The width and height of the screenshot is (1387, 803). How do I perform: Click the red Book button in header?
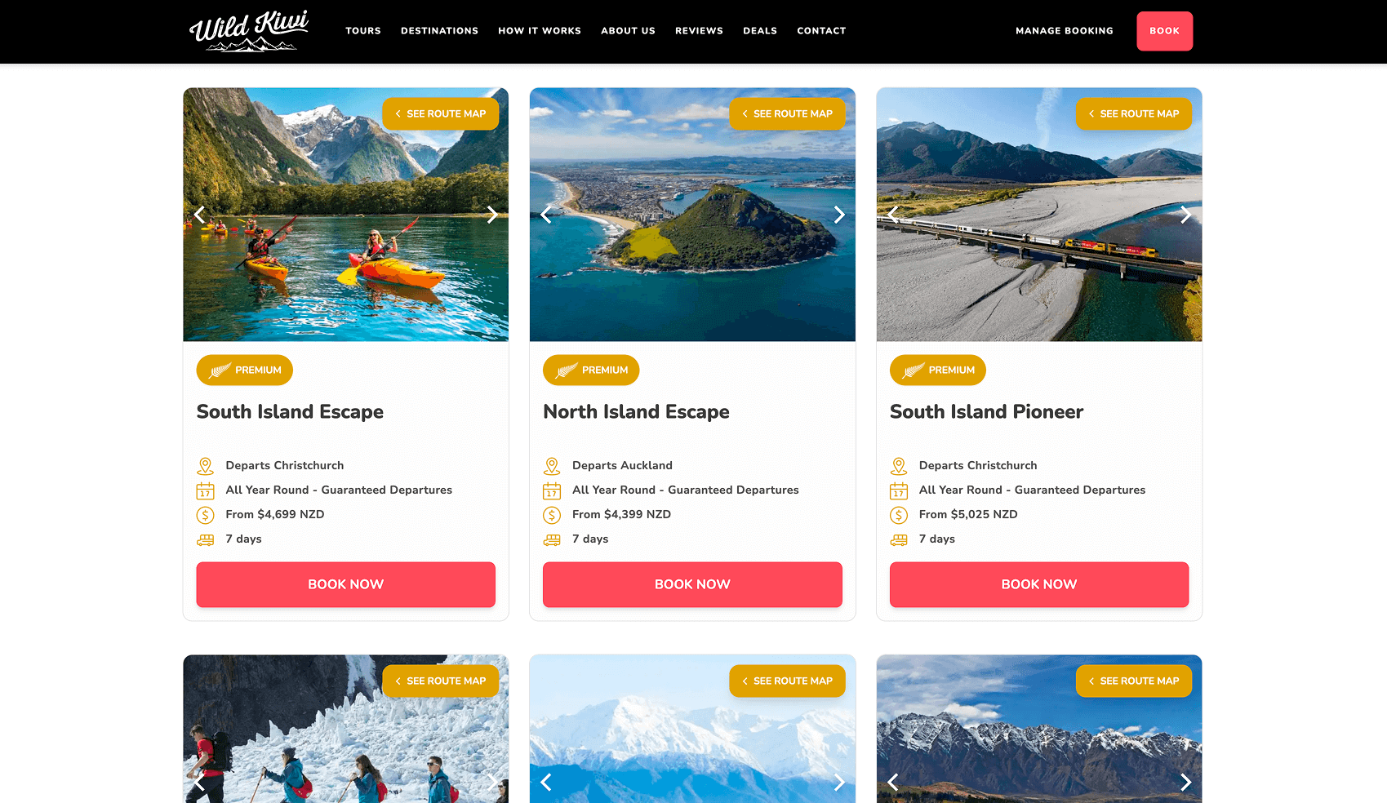point(1165,31)
